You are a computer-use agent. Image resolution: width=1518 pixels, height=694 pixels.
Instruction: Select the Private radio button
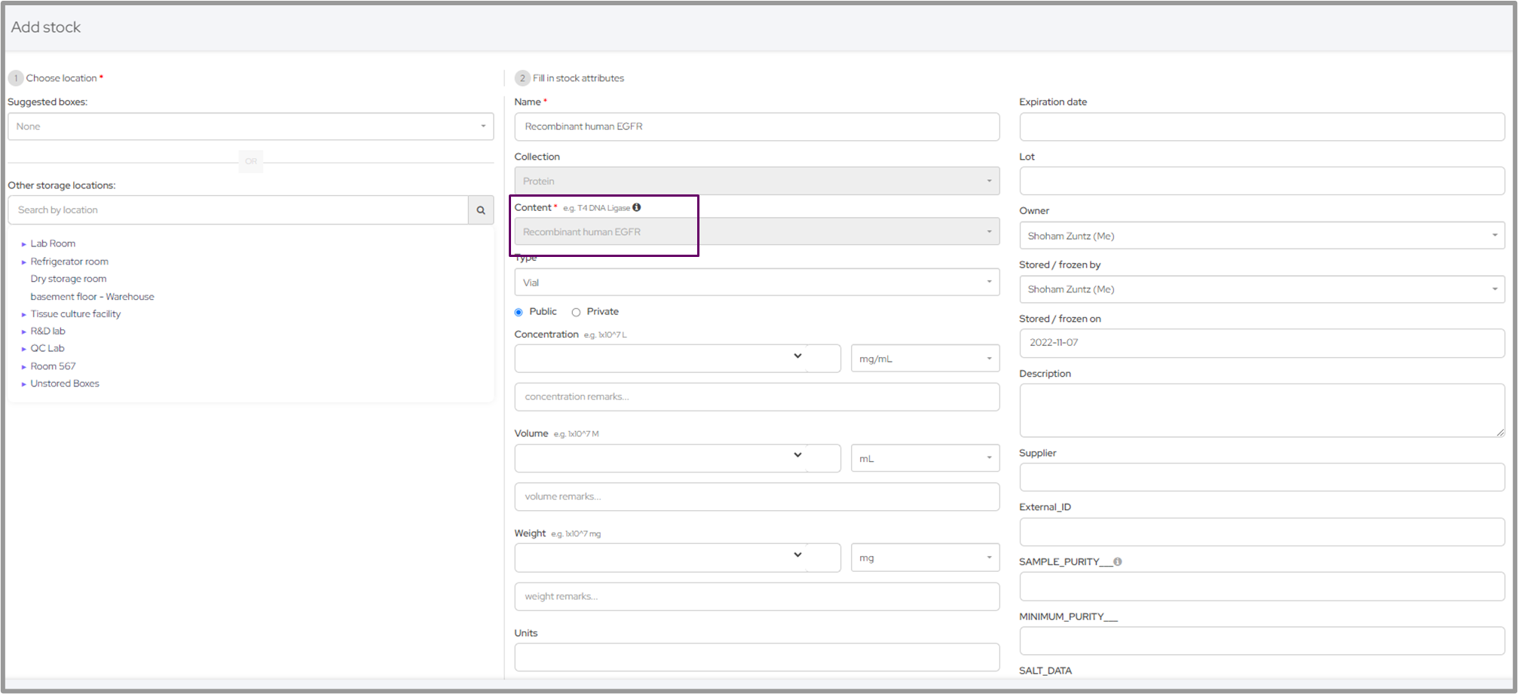pos(576,312)
